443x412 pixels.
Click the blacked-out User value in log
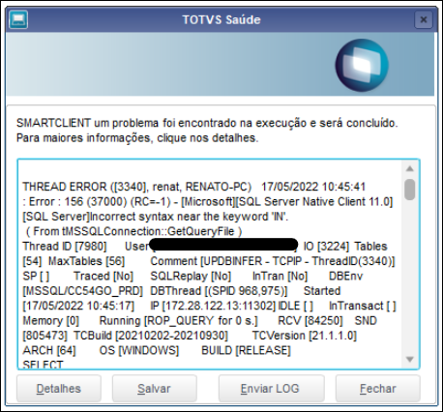click(224, 245)
